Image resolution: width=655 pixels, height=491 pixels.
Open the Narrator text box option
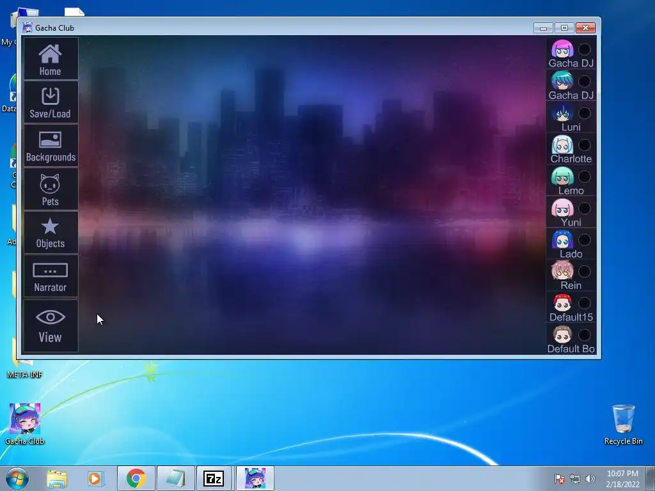pyautogui.click(x=51, y=276)
